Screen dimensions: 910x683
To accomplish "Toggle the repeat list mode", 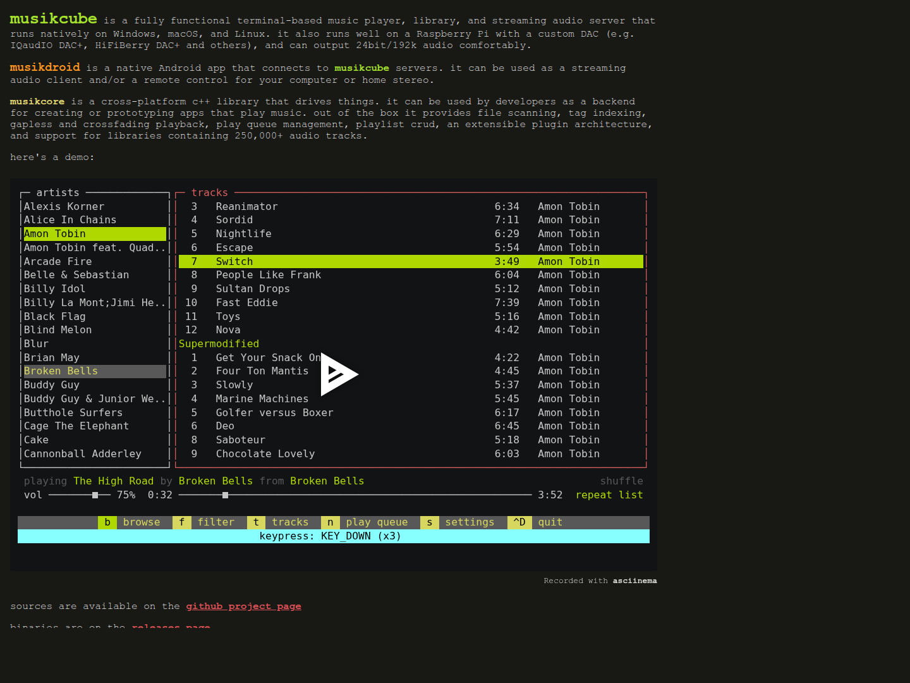I will (609, 495).
